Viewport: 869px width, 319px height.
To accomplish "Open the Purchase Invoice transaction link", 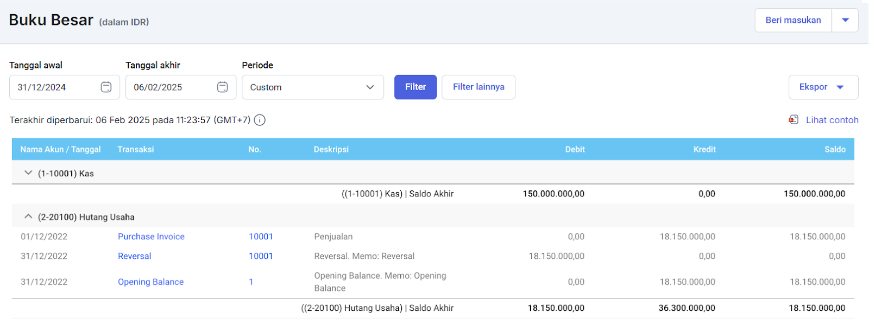I will [x=151, y=237].
